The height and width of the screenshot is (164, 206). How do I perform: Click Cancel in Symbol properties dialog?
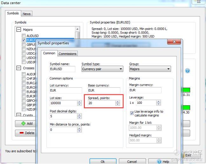(132, 161)
